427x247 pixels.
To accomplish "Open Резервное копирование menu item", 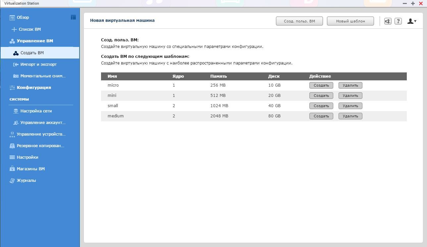I will 40,146.
